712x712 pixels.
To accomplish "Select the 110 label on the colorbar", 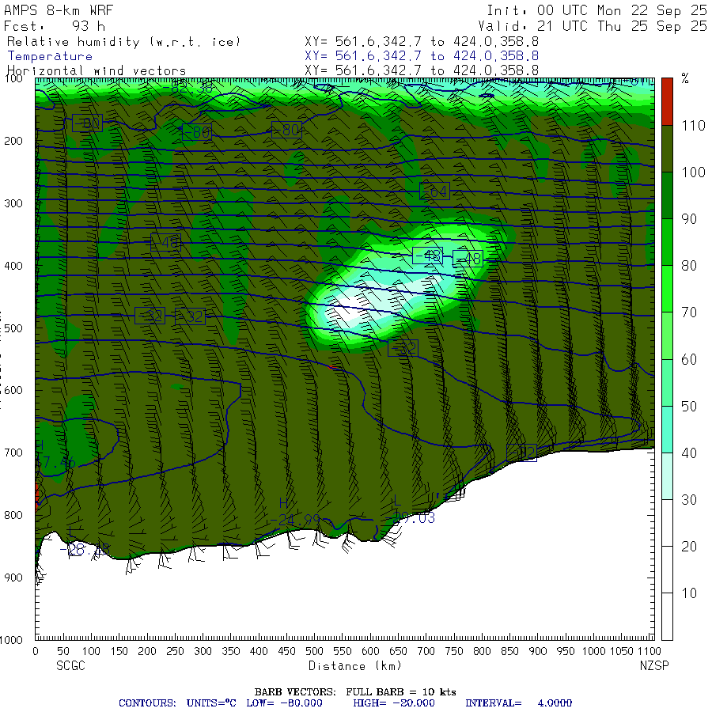I will (x=690, y=125).
